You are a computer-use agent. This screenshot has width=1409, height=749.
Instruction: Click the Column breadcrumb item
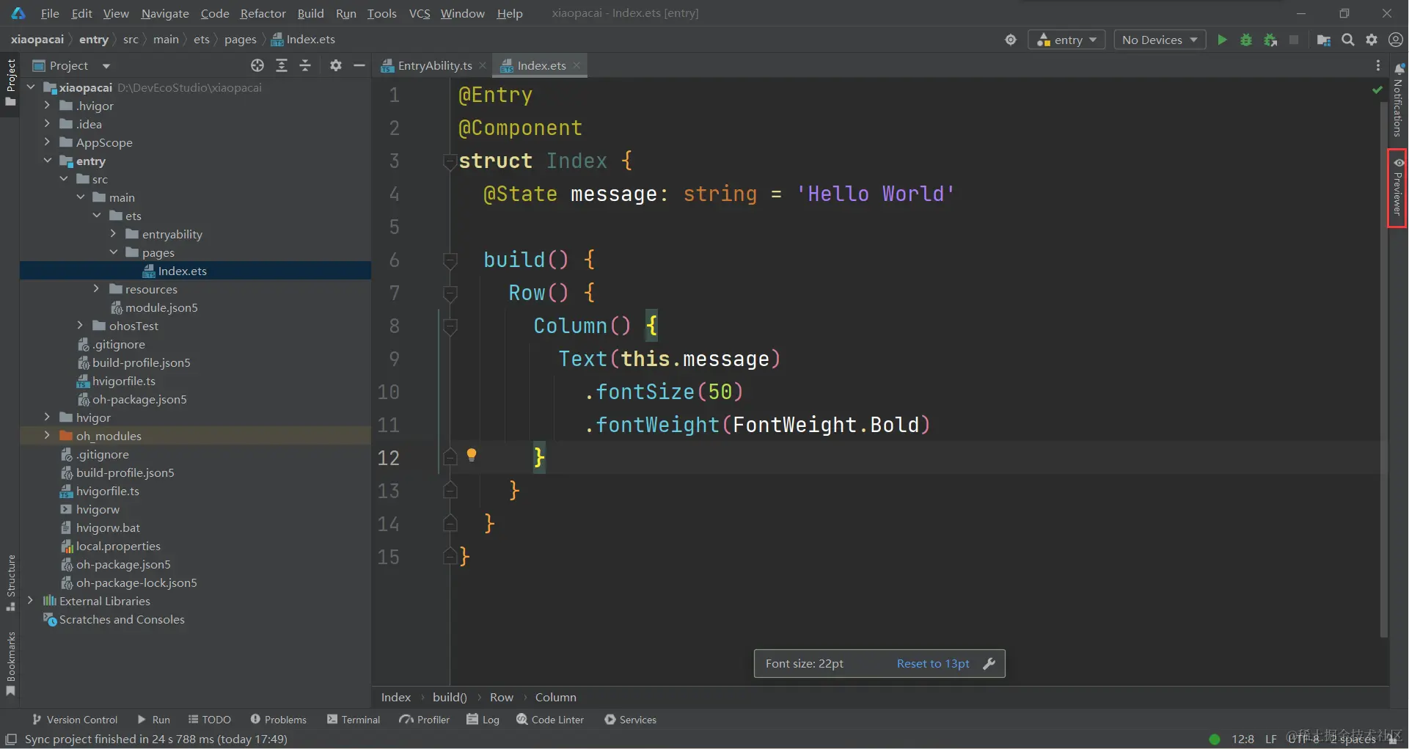(555, 697)
